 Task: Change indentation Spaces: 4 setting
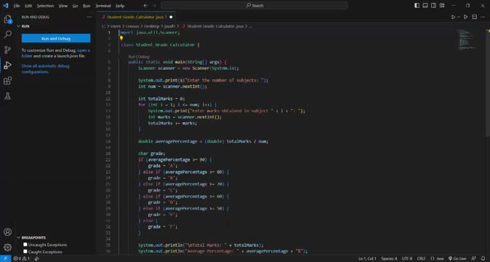coord(389,258)
